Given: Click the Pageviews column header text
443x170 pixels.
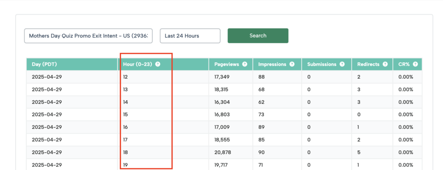Looking at the screenshot, I should tap(227, 64).
